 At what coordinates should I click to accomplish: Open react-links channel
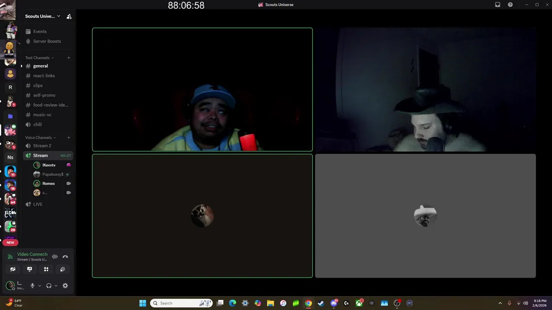click(47, 76)
